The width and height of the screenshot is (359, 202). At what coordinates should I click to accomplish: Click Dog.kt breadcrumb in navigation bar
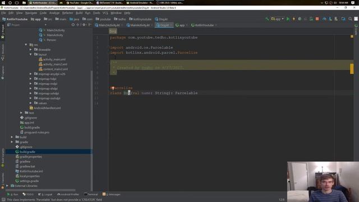[x=161, y=19]
